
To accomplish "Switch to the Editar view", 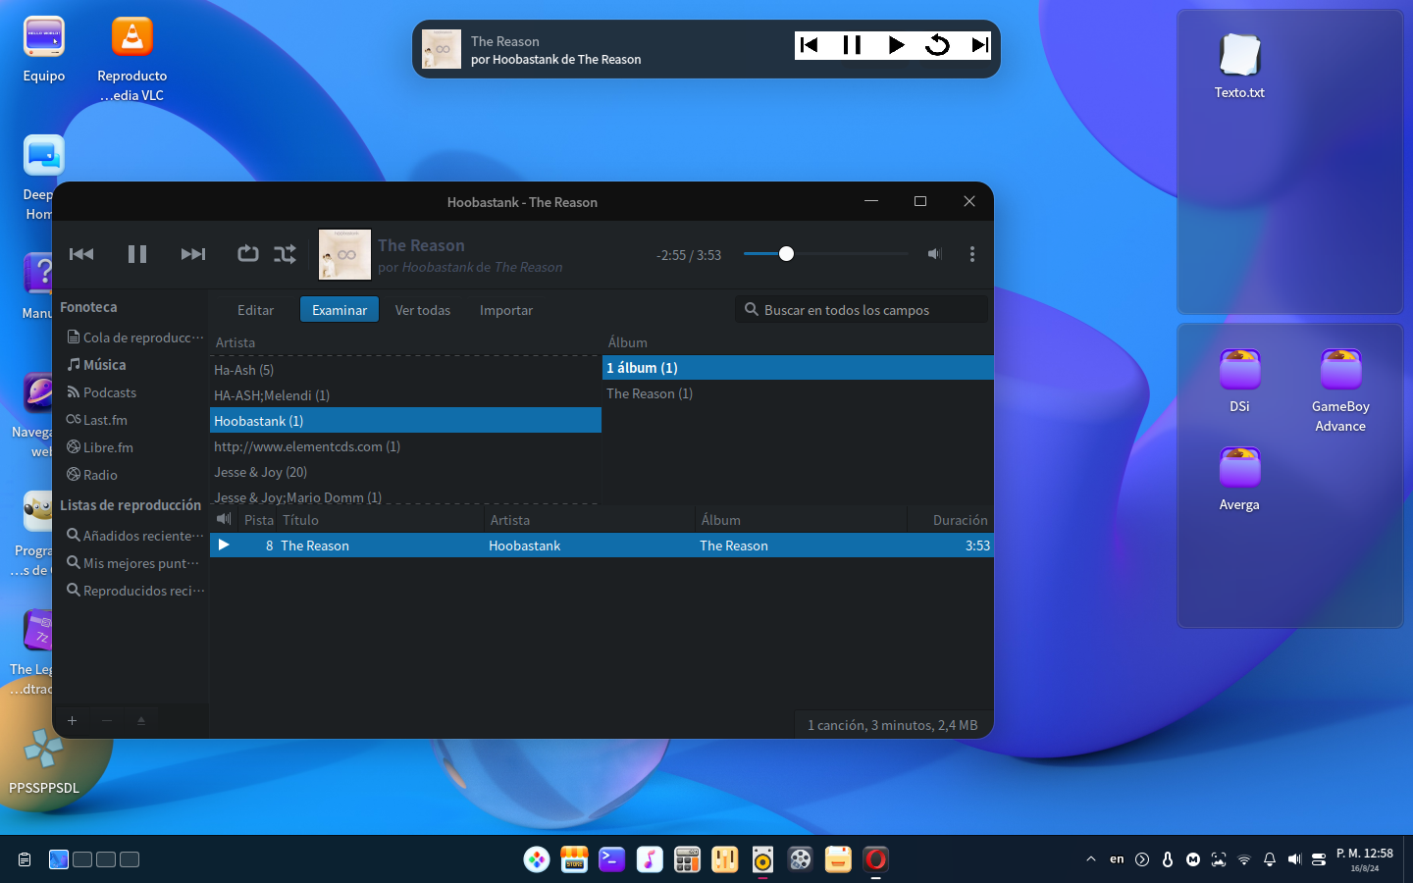I will coord(255,310).
